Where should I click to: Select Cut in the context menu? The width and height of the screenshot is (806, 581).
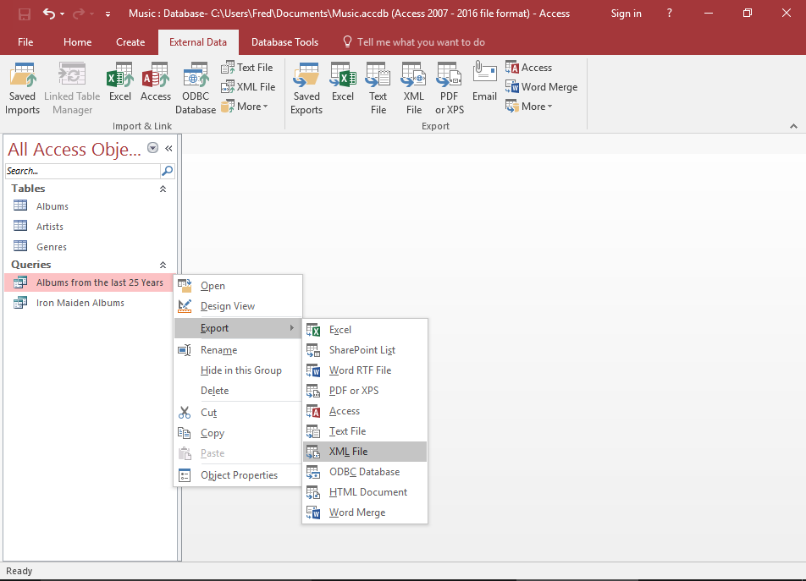[238, 413]
